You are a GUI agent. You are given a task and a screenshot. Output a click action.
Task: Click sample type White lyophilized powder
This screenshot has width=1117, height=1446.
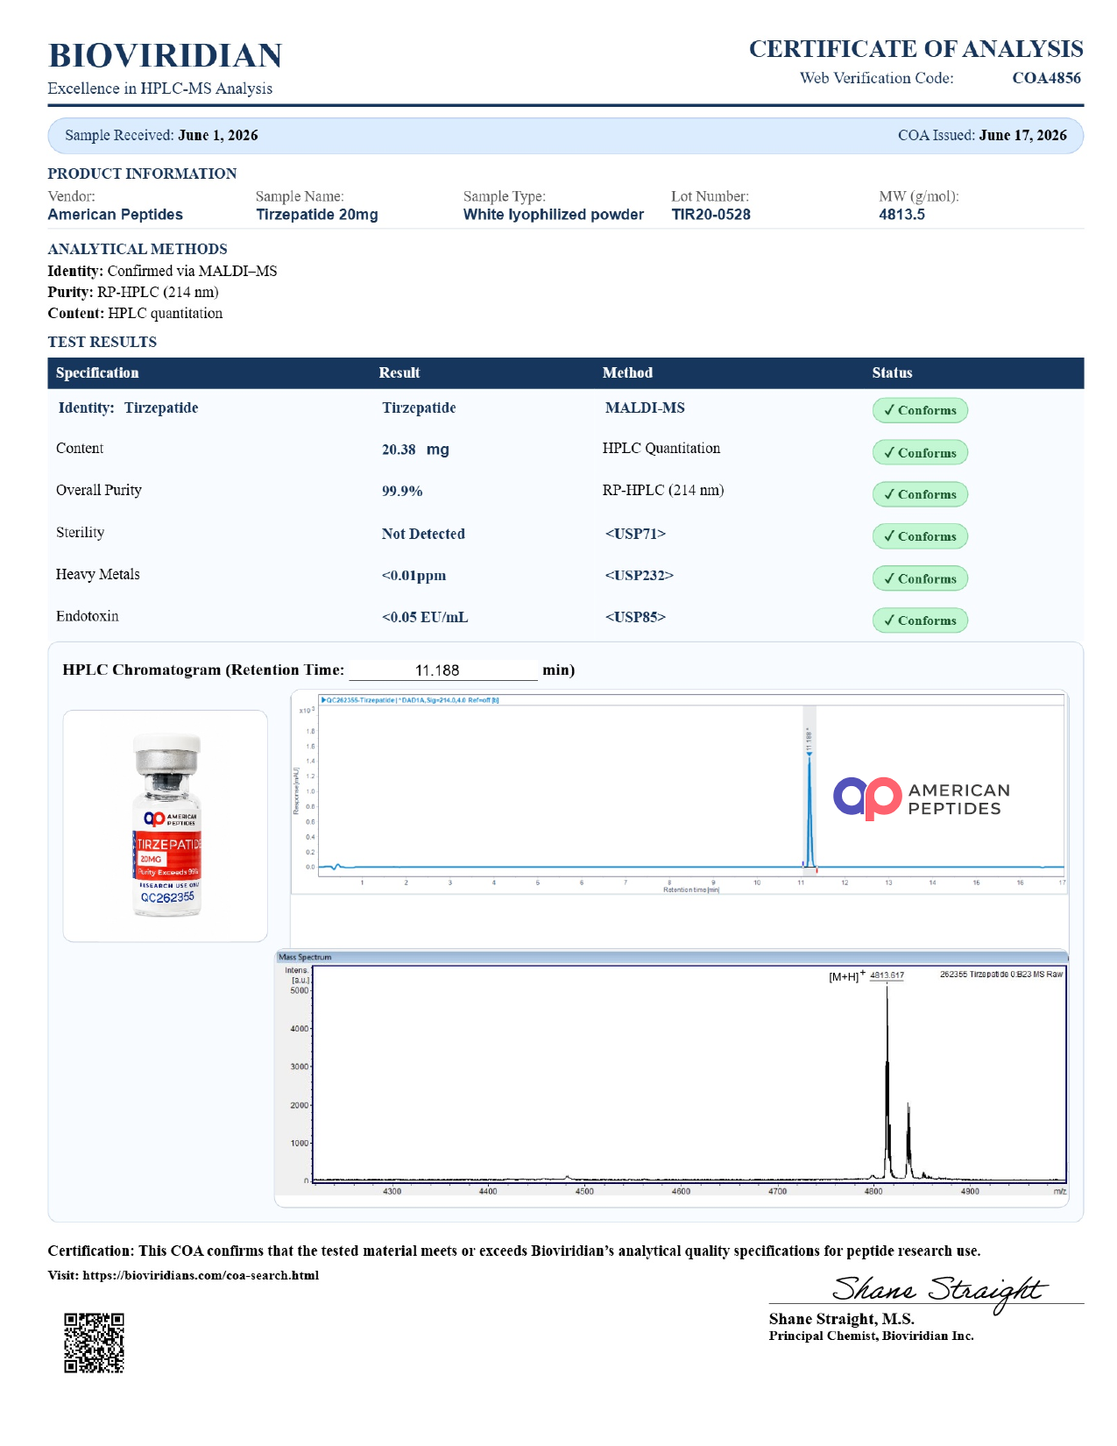pyautogui.click(x=554, y=215)
